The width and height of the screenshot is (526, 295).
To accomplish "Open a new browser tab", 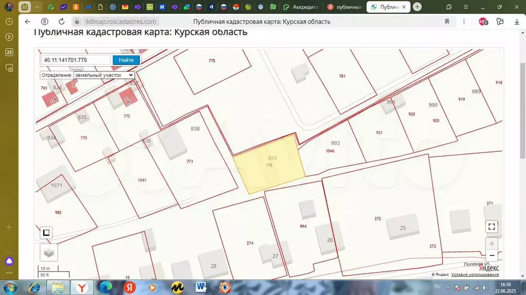I will tap(417, 7).
